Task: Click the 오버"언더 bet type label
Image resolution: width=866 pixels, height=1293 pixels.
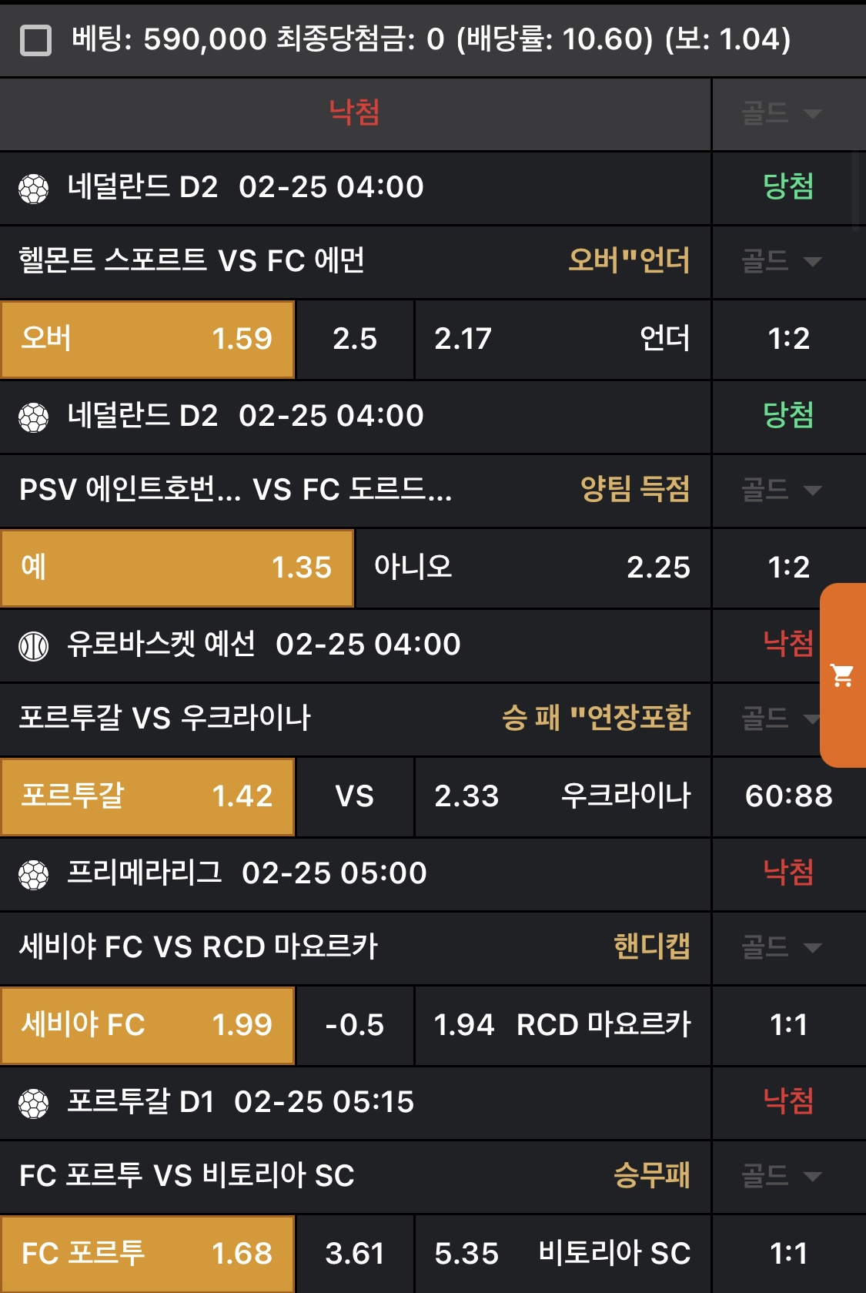Action: pos(628,261)
